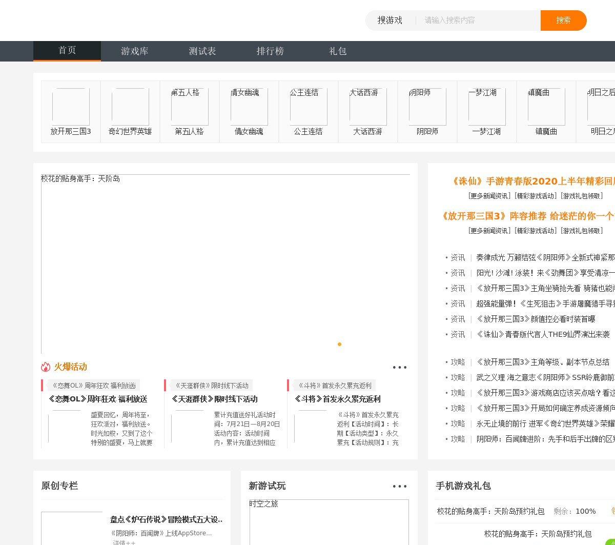Click the 公主连结 game icon
Image resolution: width=615 pixels, height=545 pixels.
tap(309, 107)
